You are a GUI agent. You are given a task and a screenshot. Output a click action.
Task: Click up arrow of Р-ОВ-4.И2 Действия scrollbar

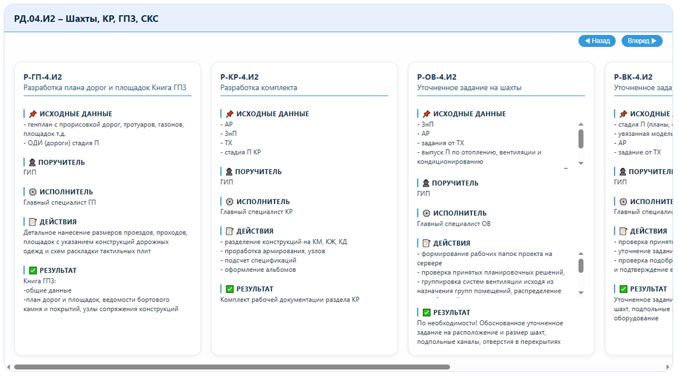coord(581,254)
